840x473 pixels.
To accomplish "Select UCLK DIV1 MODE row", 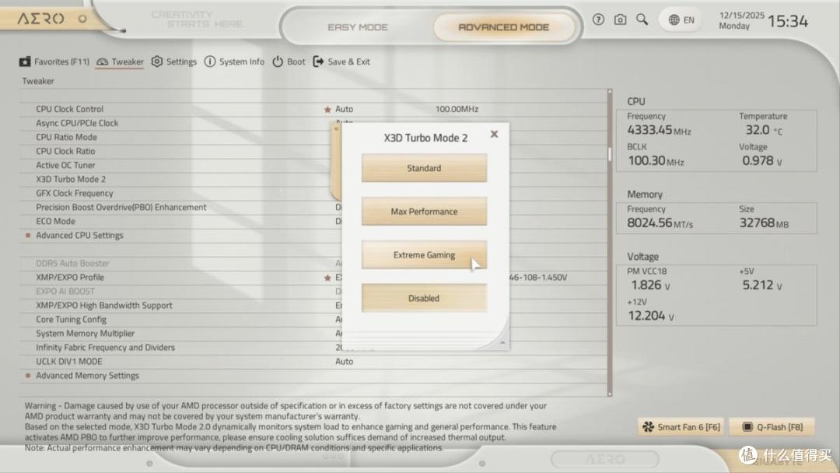I will click(x=313, y=362).
